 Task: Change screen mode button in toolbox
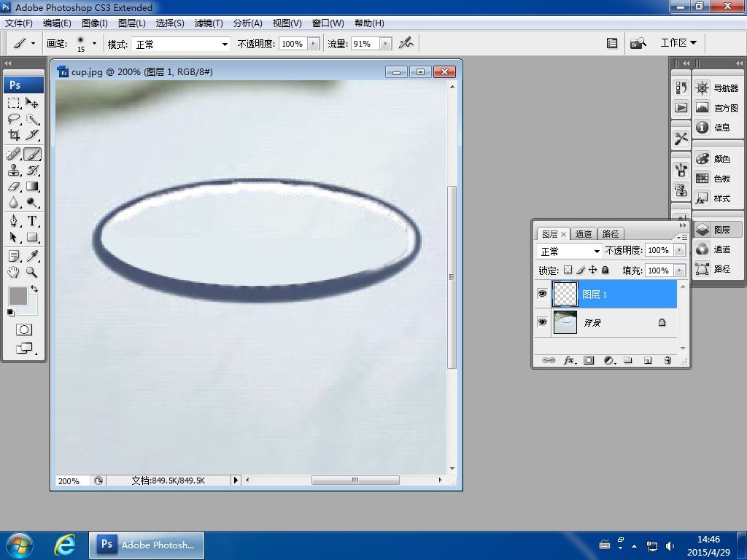[24, 349]
